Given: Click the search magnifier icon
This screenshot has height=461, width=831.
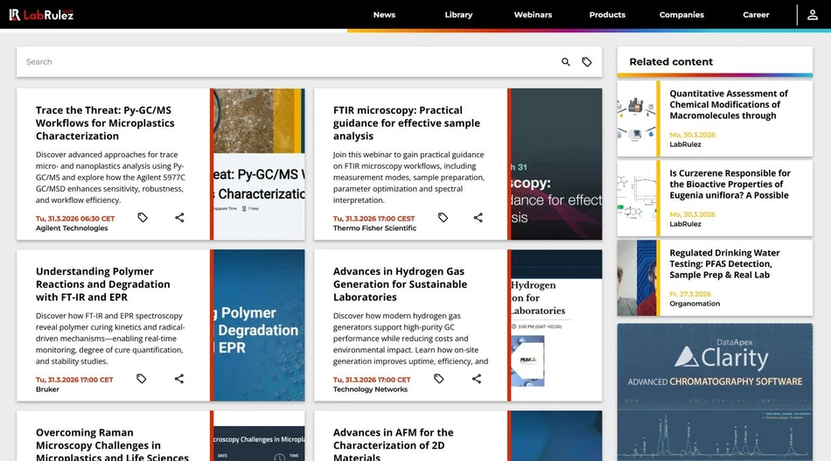Looking at the screenshot, I should tap(566, 62).
